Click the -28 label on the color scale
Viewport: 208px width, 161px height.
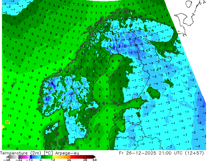click(7, 160)
